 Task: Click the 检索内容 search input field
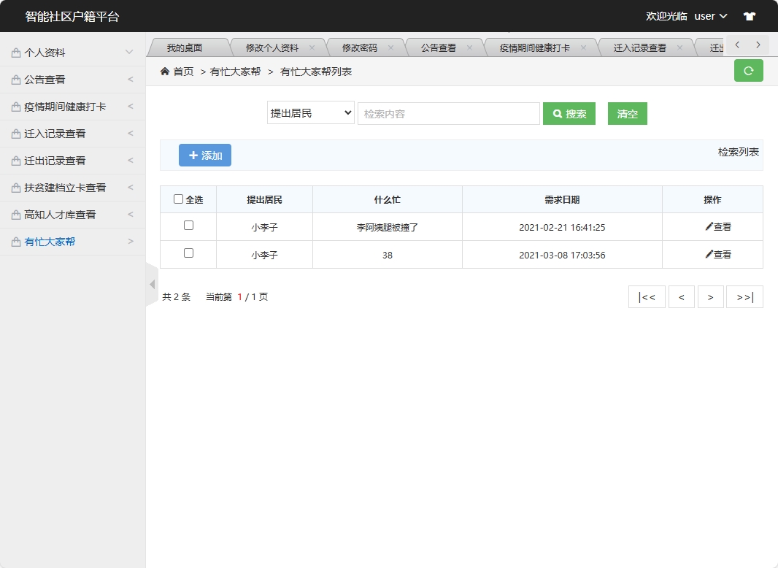tap(448, 113)
